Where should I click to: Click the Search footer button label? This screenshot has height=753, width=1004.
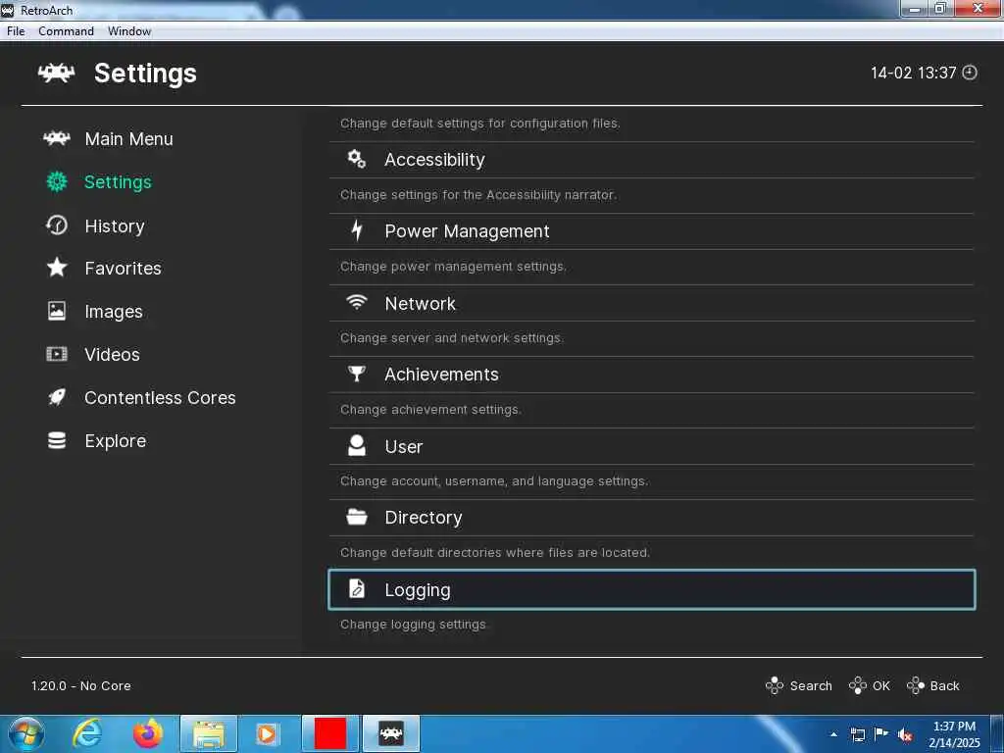[x=811, y=685]
